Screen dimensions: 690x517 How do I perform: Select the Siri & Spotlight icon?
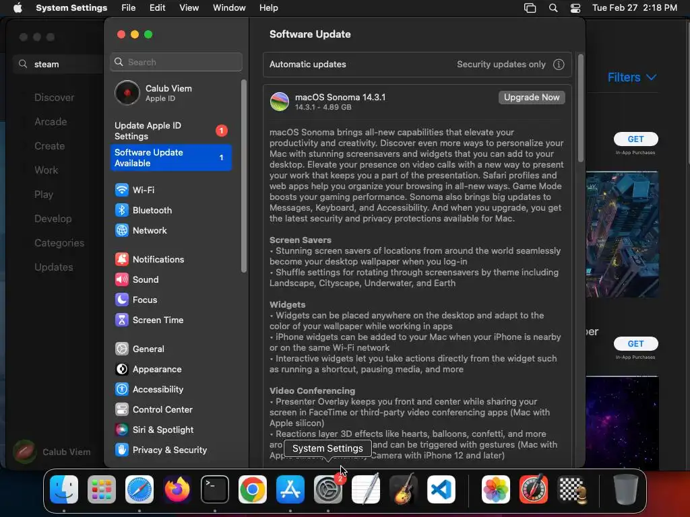click(x=122, y=430)
